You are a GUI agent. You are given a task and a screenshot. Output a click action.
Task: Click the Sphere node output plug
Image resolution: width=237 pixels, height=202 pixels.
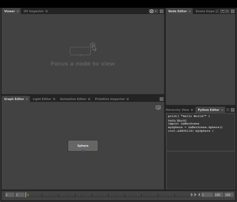pos(83,151)
